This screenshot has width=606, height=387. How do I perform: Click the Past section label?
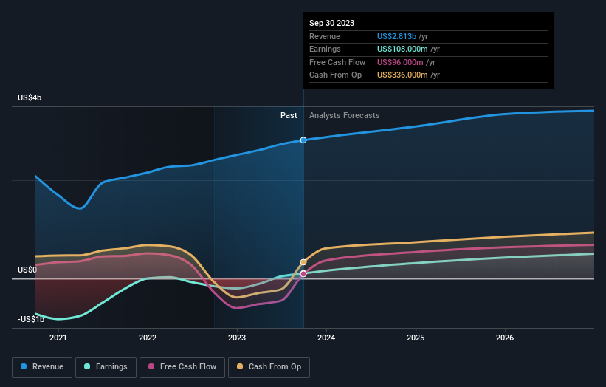click(x=289, y=116)
